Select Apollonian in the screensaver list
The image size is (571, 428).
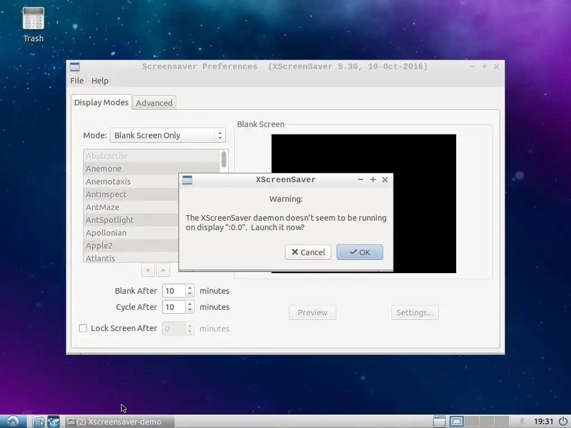131,233
